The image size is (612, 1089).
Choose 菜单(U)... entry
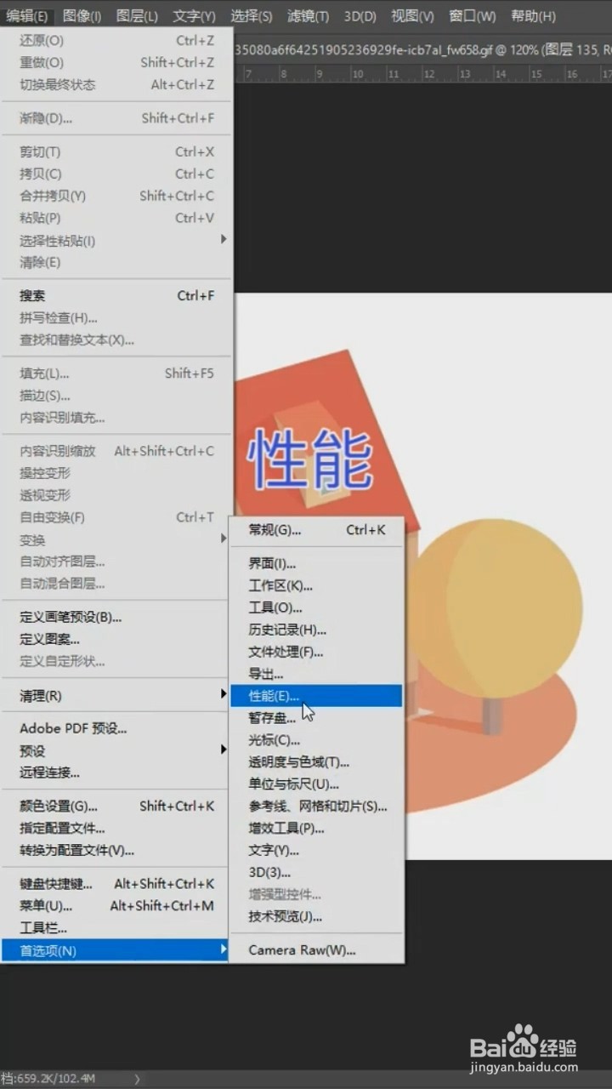pyautogui.click(x=116, y=906)
